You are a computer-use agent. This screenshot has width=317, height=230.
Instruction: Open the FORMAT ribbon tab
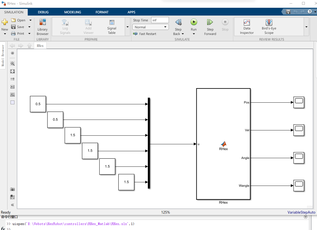tap(102, 12)
